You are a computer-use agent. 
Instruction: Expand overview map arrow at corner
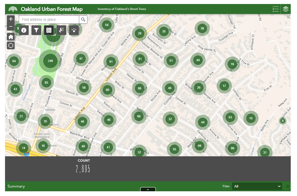288,16
